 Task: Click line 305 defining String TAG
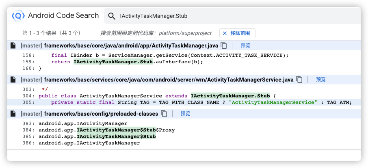click(x=184, y=102)
